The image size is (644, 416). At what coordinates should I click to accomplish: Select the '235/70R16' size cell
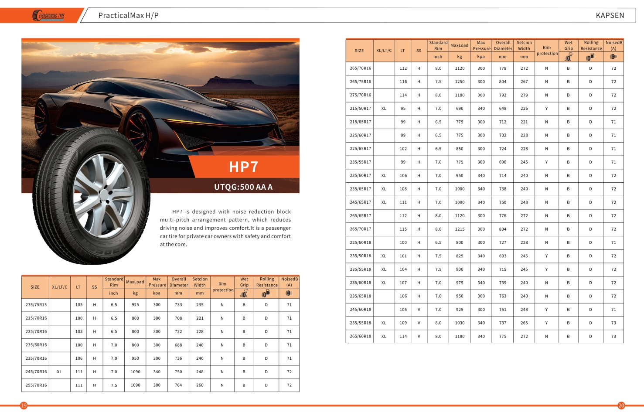pos(36,358)
